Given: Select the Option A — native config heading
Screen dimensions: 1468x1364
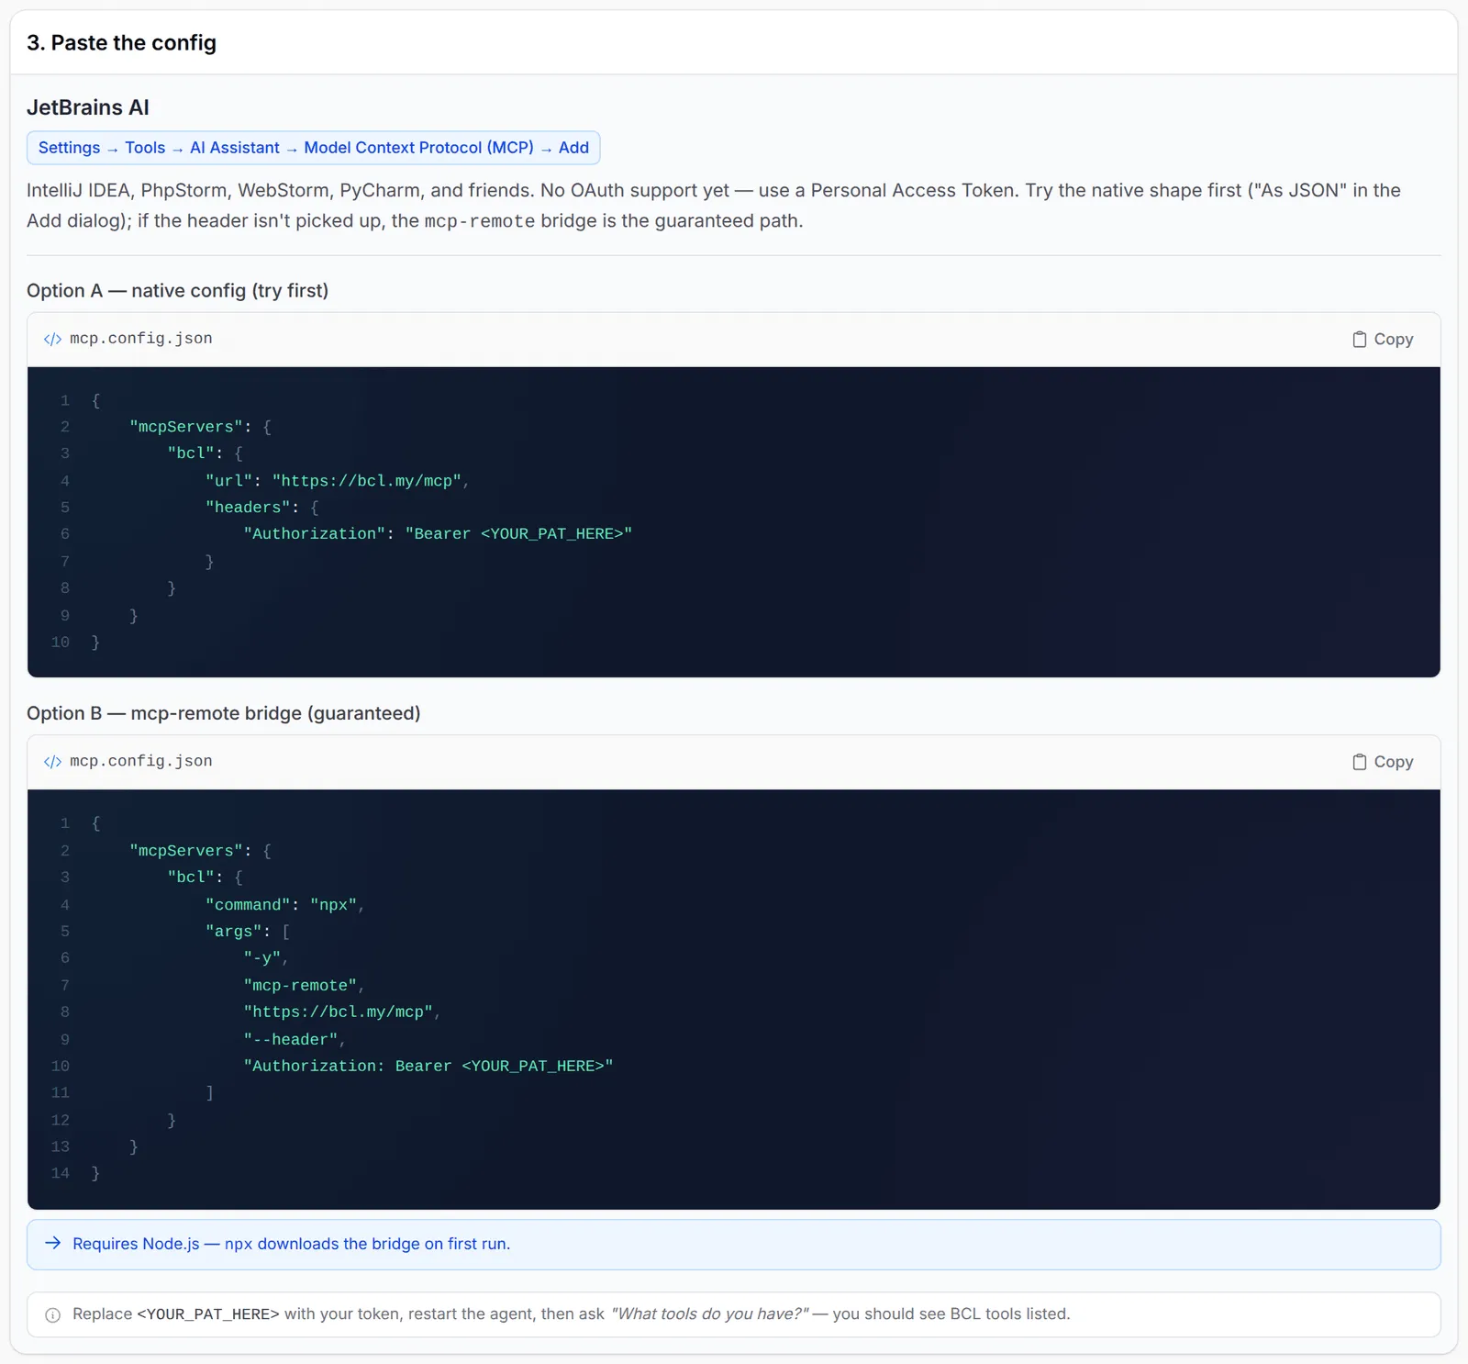Looking at the screenshot, I should tap(177, 291).
